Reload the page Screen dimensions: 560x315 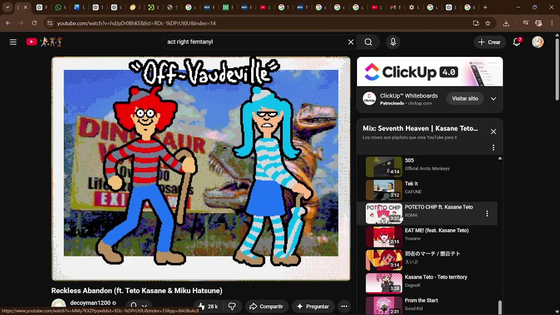point(34,23)
